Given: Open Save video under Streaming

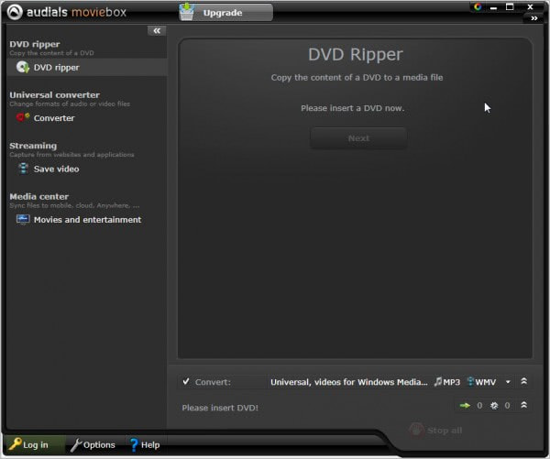Looking at the screenshot, I should point(87,169).
